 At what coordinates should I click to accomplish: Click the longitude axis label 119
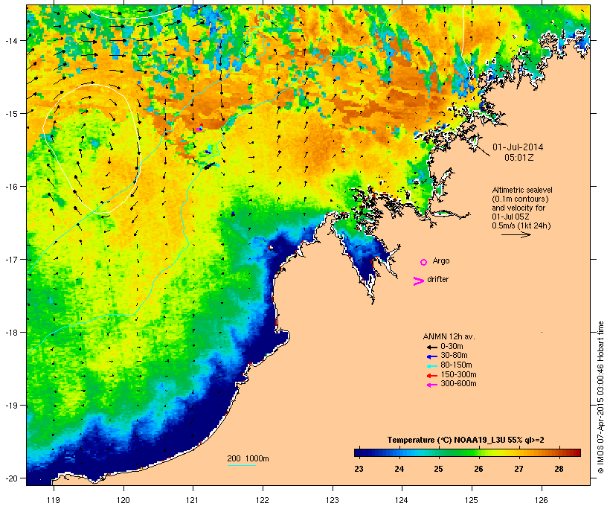tap(54, 500)
